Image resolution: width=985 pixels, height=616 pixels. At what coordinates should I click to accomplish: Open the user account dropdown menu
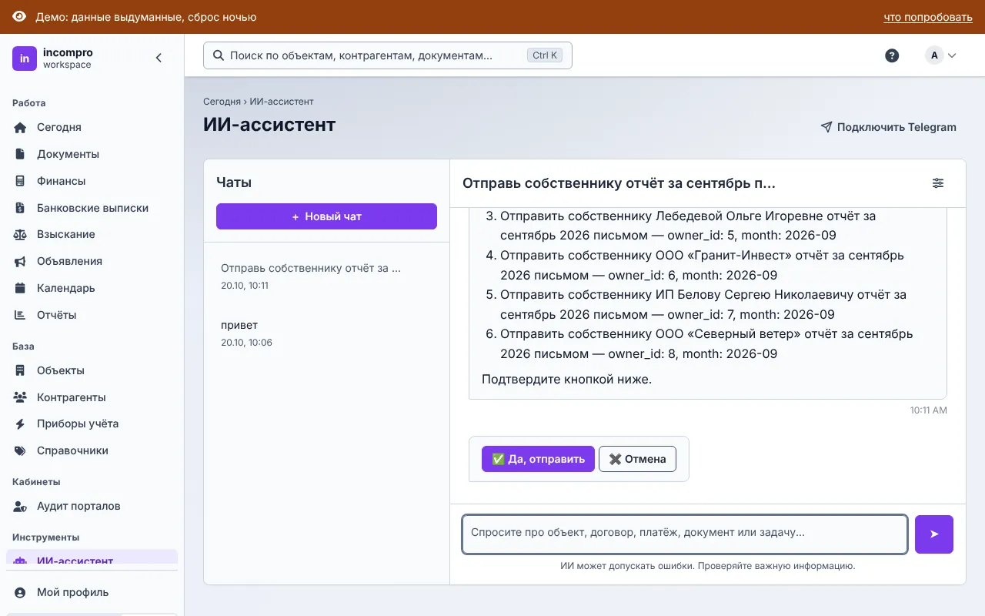(940, 55)
